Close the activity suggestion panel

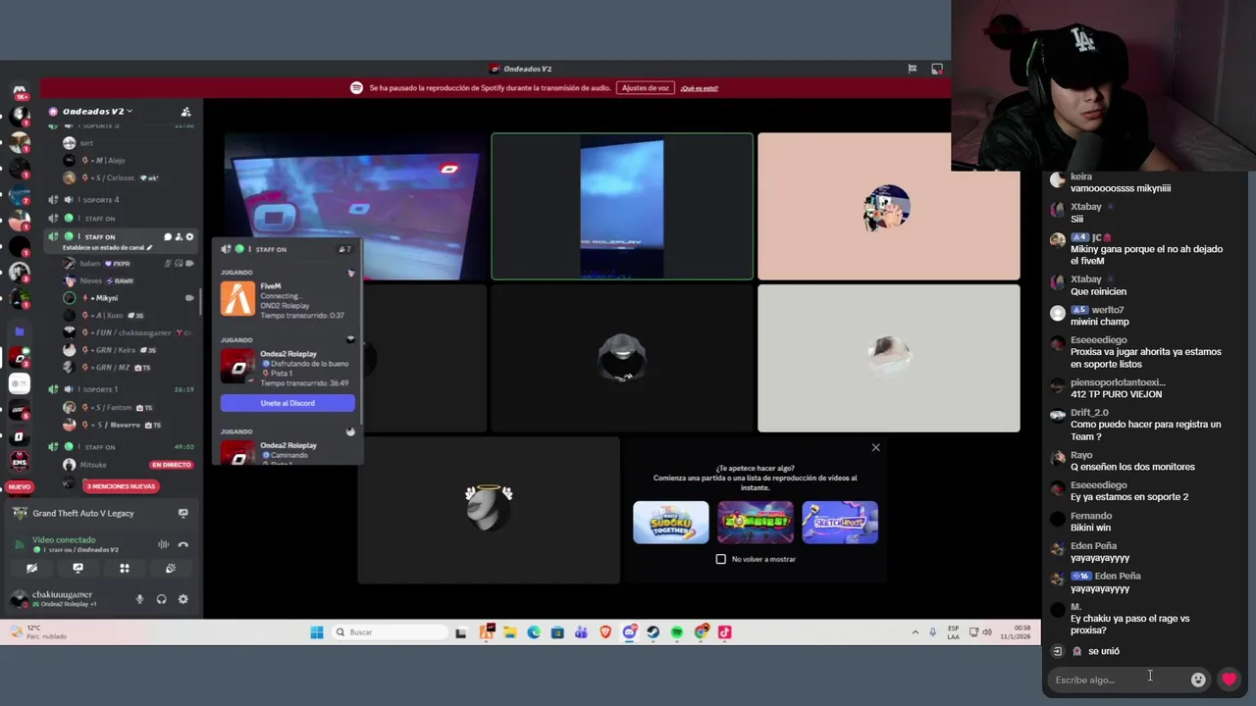pyautogui.click(x=875, y=448)
